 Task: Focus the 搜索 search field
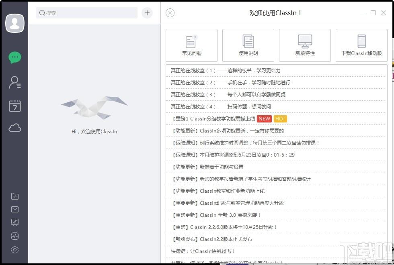pyautogui.click(x=87, y=13)
